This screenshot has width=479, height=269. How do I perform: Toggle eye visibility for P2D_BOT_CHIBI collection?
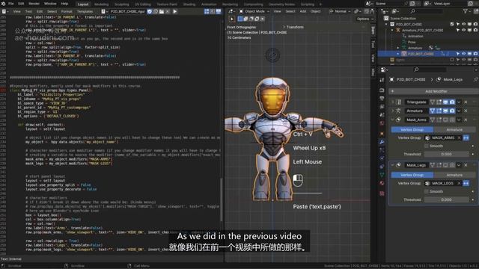coord(464,24)
